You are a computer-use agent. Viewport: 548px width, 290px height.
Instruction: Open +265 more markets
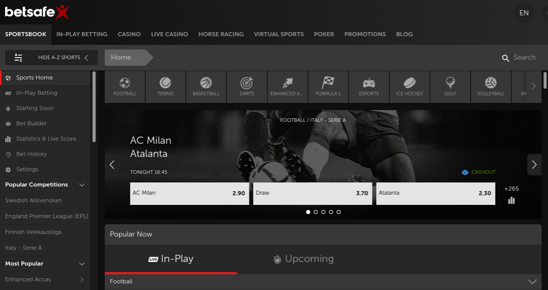pos(512,189)
